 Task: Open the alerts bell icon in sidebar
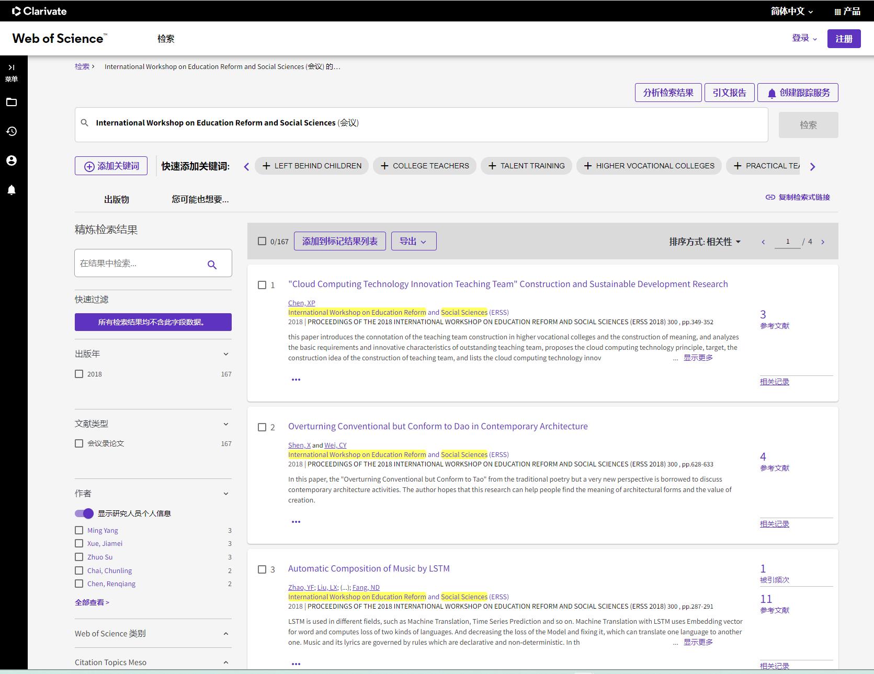click(x=12, y=190)
